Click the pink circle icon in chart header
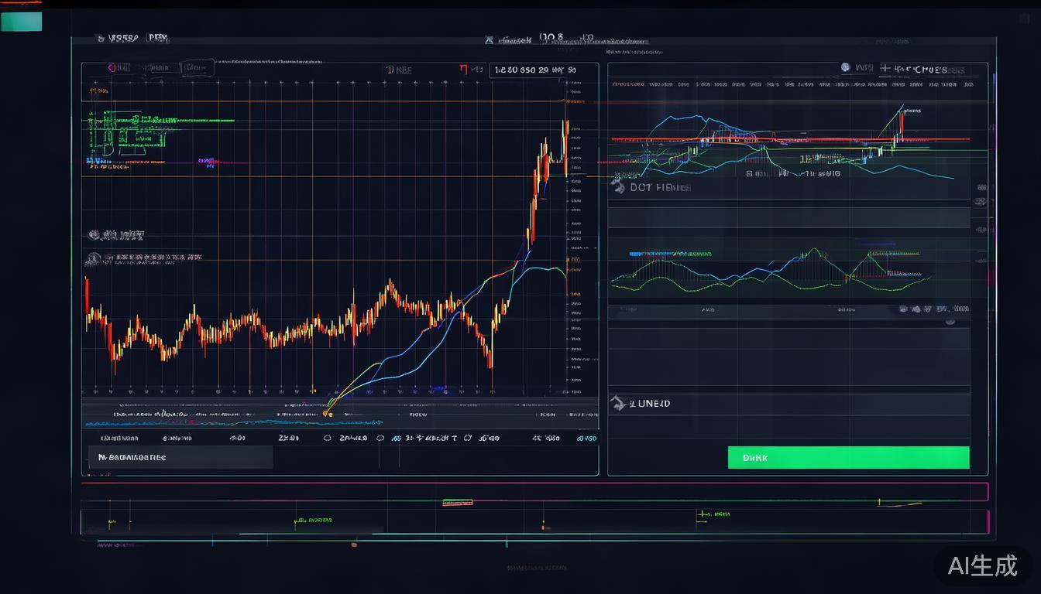Image resolution: width=1041 pixels, height=594 pixels. pyautogui.click(x=111, y=68)
